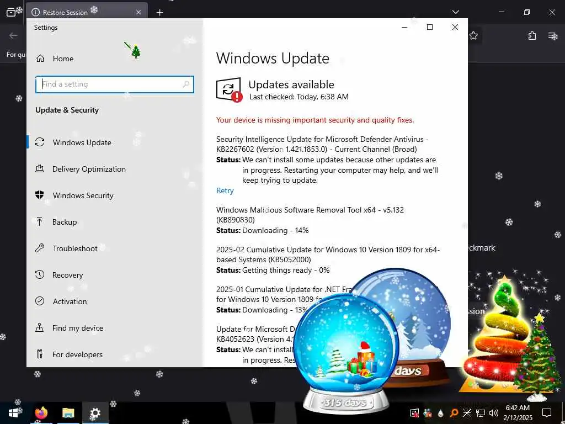
Task: Click Retry link for Defender update
Action: click(x=225, y=190)
